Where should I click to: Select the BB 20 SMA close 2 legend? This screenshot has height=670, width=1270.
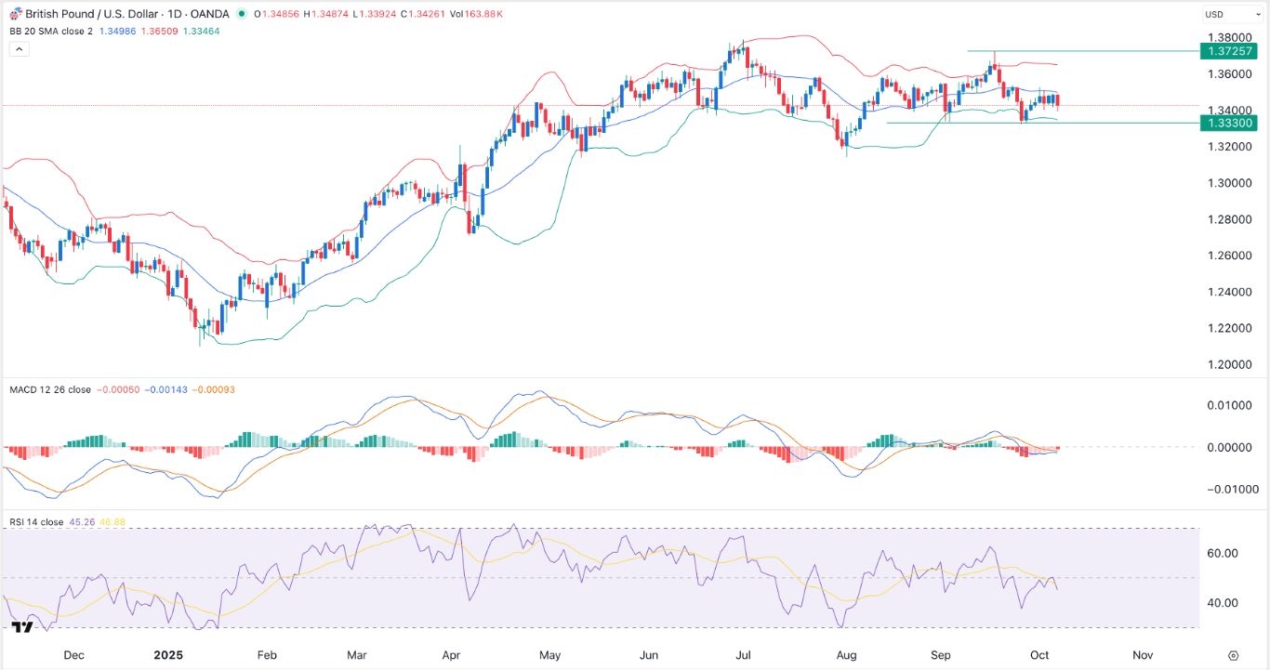click(x=51, y=31)
